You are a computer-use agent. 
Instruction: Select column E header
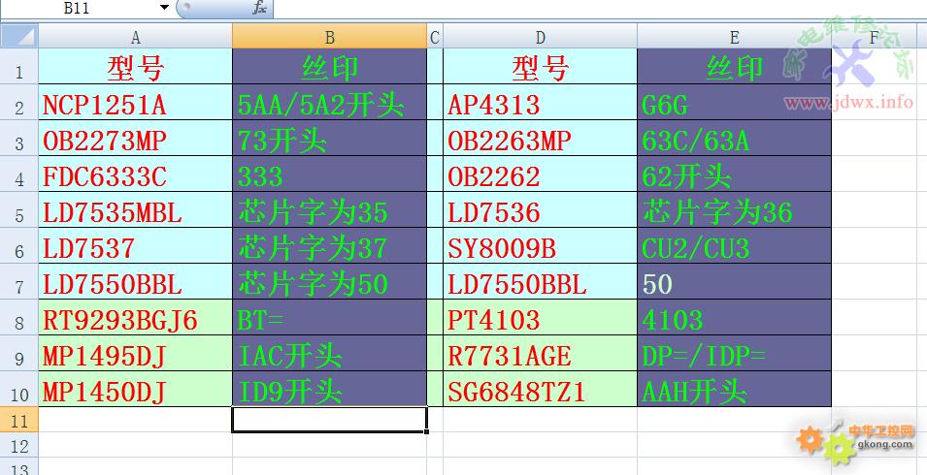[734, 38]
